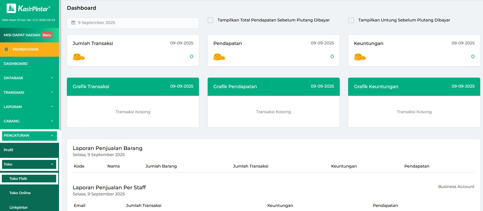Collapse the Toko submenu

(x=29, y=164)
